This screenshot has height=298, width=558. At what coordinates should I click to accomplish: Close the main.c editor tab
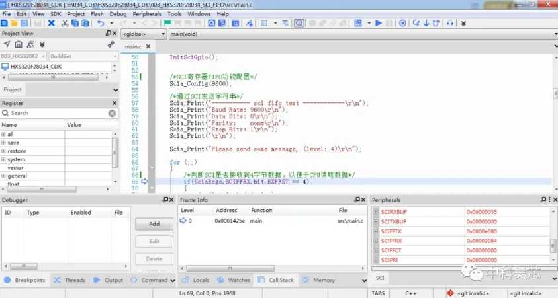coord(148,46)
